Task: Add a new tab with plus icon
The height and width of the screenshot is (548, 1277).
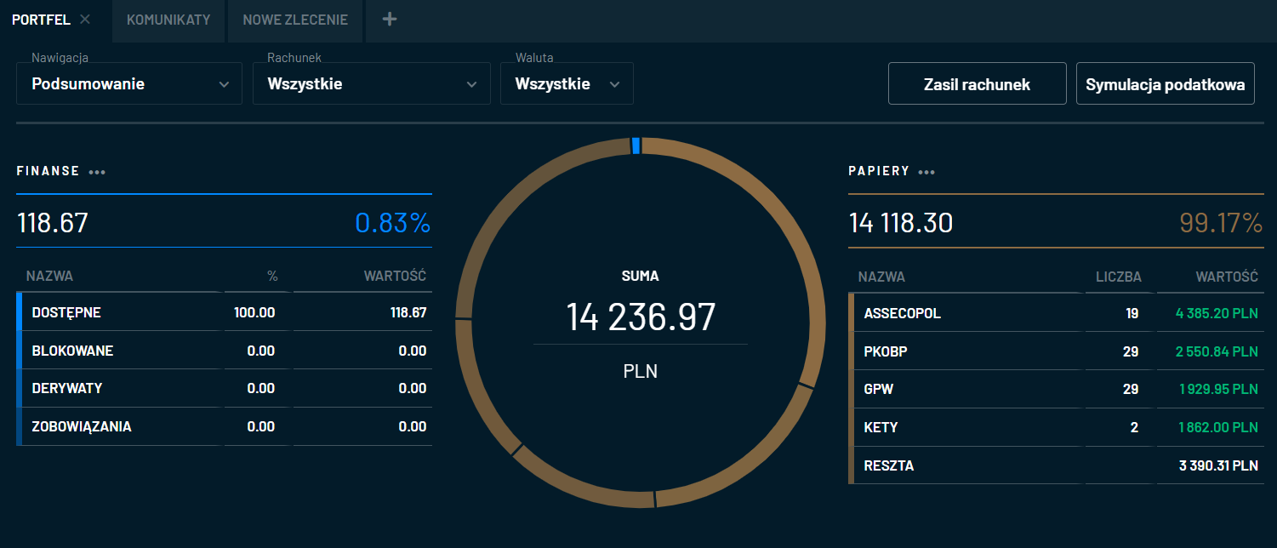Action: 389,20
